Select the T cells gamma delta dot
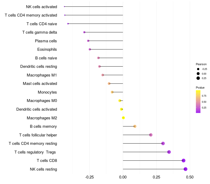This screenshot has height=184, width=210. [84, 32]
